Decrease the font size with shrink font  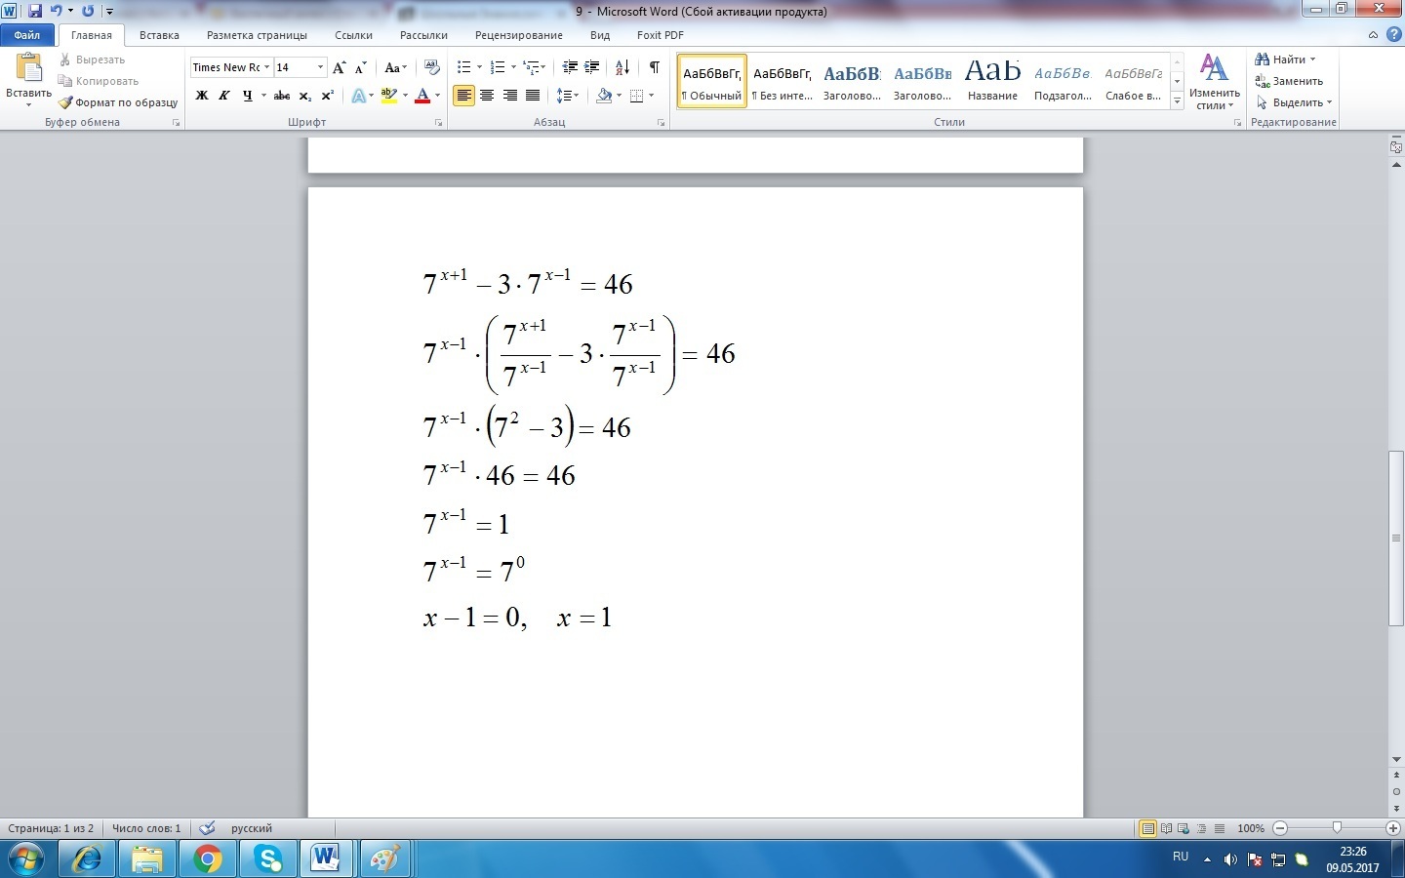pyautogui.click(x=360, y=67)
